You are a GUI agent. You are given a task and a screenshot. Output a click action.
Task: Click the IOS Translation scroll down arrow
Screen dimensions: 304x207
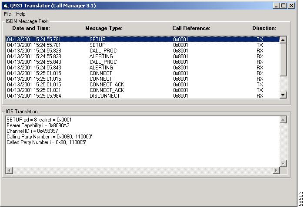click(x=283, y=164)
